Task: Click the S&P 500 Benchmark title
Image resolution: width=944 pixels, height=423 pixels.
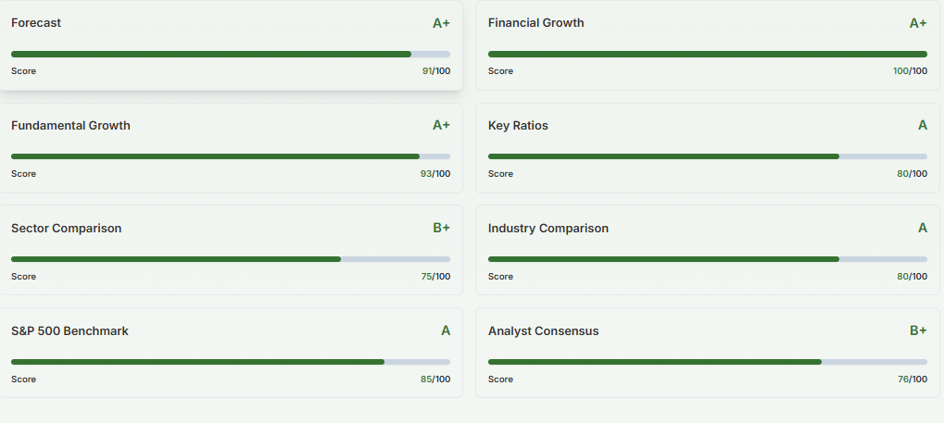Action: [69, 331]
